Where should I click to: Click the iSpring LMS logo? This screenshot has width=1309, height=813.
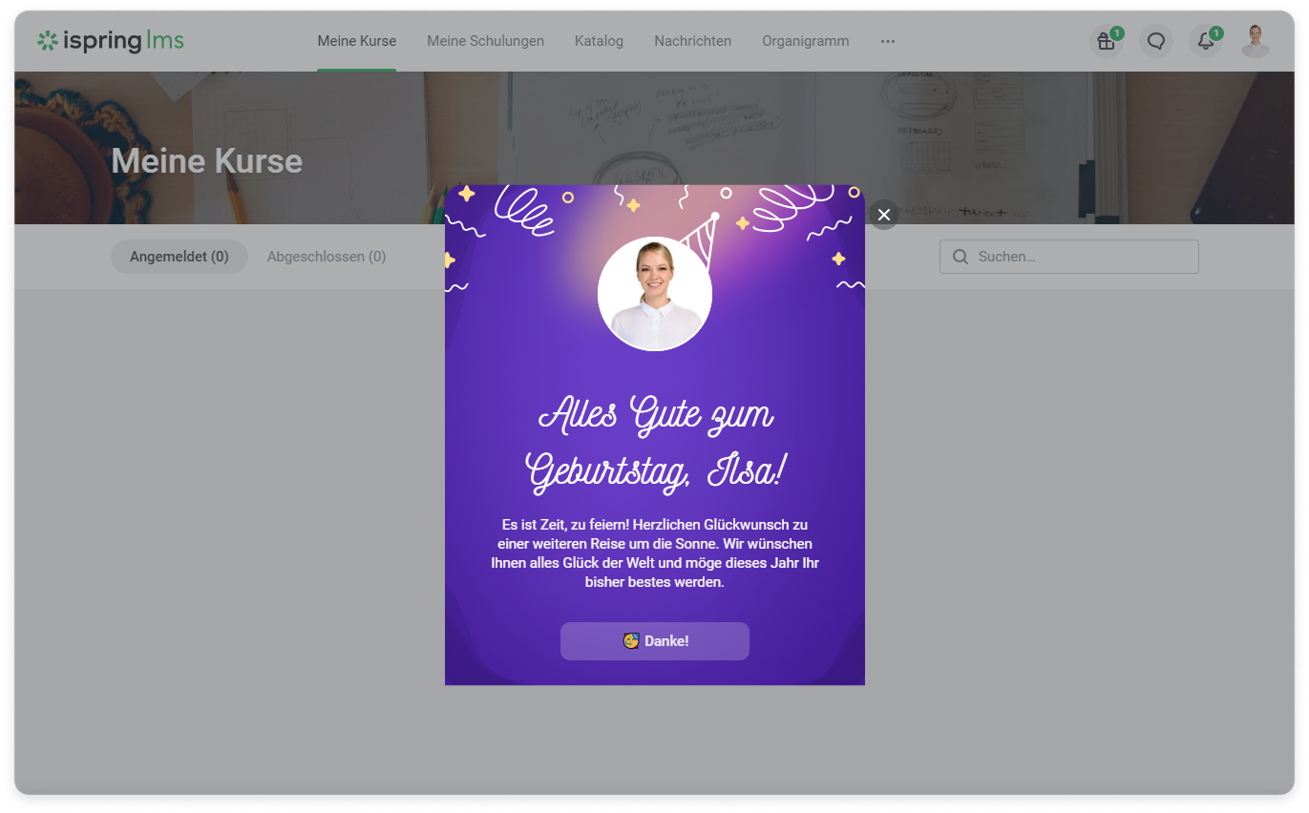111,41
